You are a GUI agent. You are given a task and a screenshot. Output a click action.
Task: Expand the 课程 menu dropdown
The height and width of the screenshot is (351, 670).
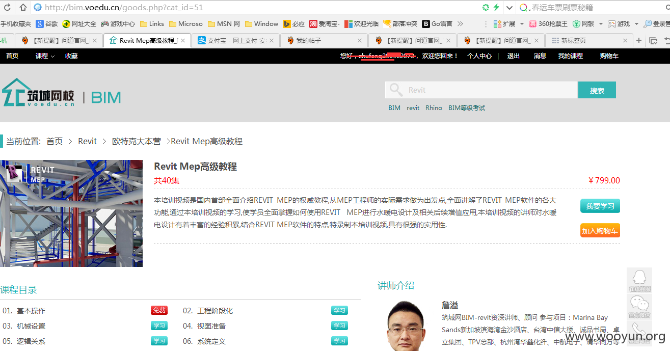45,56
